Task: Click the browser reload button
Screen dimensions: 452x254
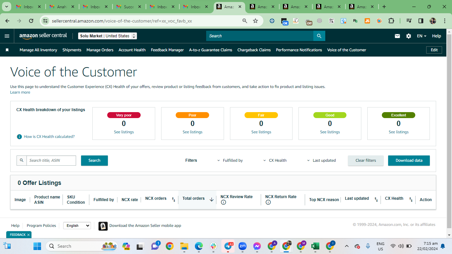Action: pyautogui.click(x=31, y=21)
